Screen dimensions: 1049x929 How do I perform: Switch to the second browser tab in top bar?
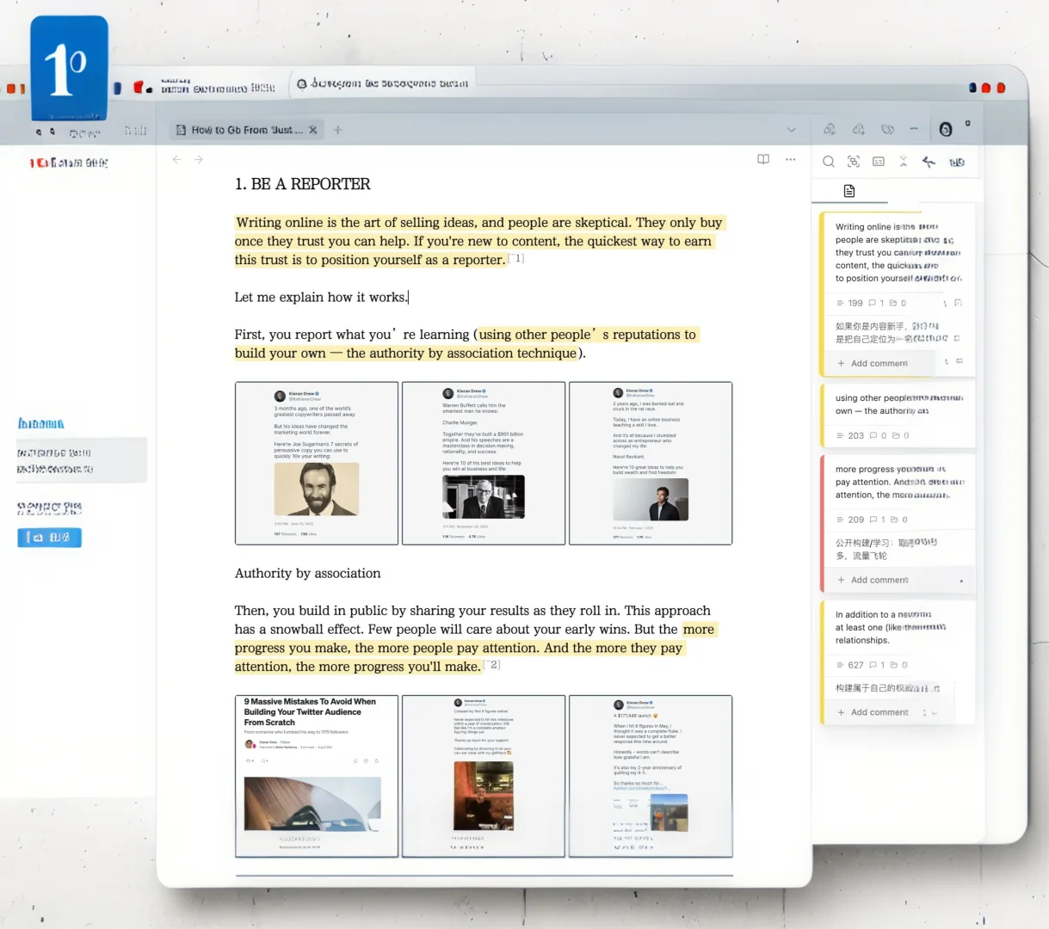coord(383,83)
